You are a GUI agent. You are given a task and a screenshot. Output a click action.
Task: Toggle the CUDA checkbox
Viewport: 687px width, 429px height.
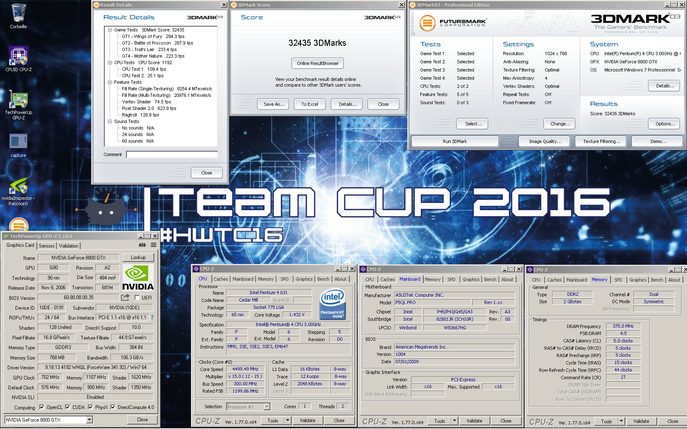67,407
